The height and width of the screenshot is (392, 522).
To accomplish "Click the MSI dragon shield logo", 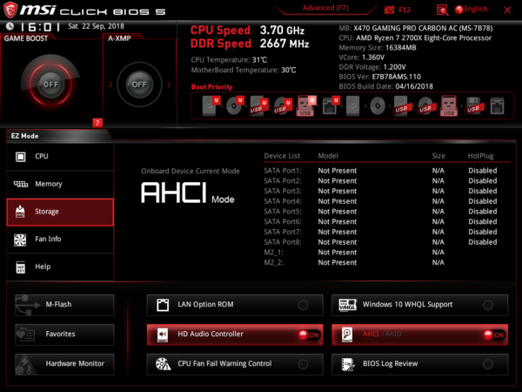I will coord(10,10).
